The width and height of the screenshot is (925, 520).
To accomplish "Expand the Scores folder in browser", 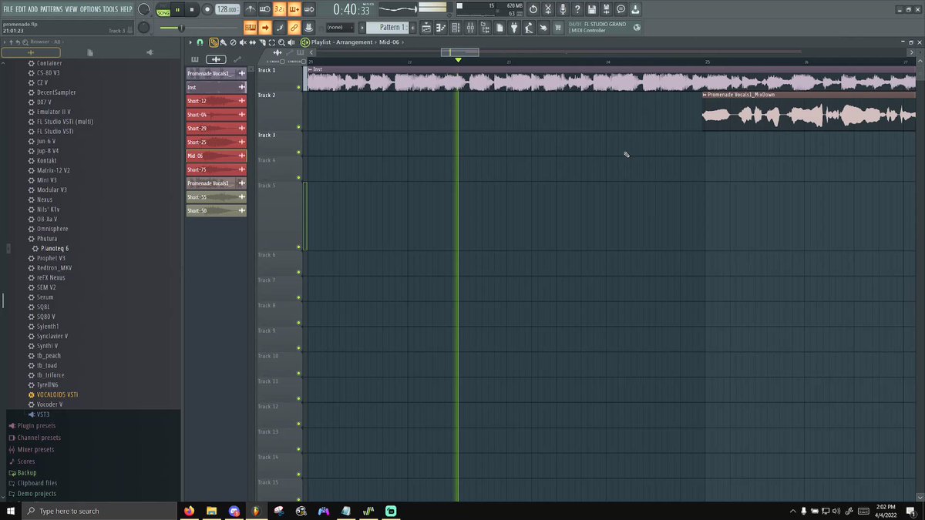I will click(x=25, y=461).
